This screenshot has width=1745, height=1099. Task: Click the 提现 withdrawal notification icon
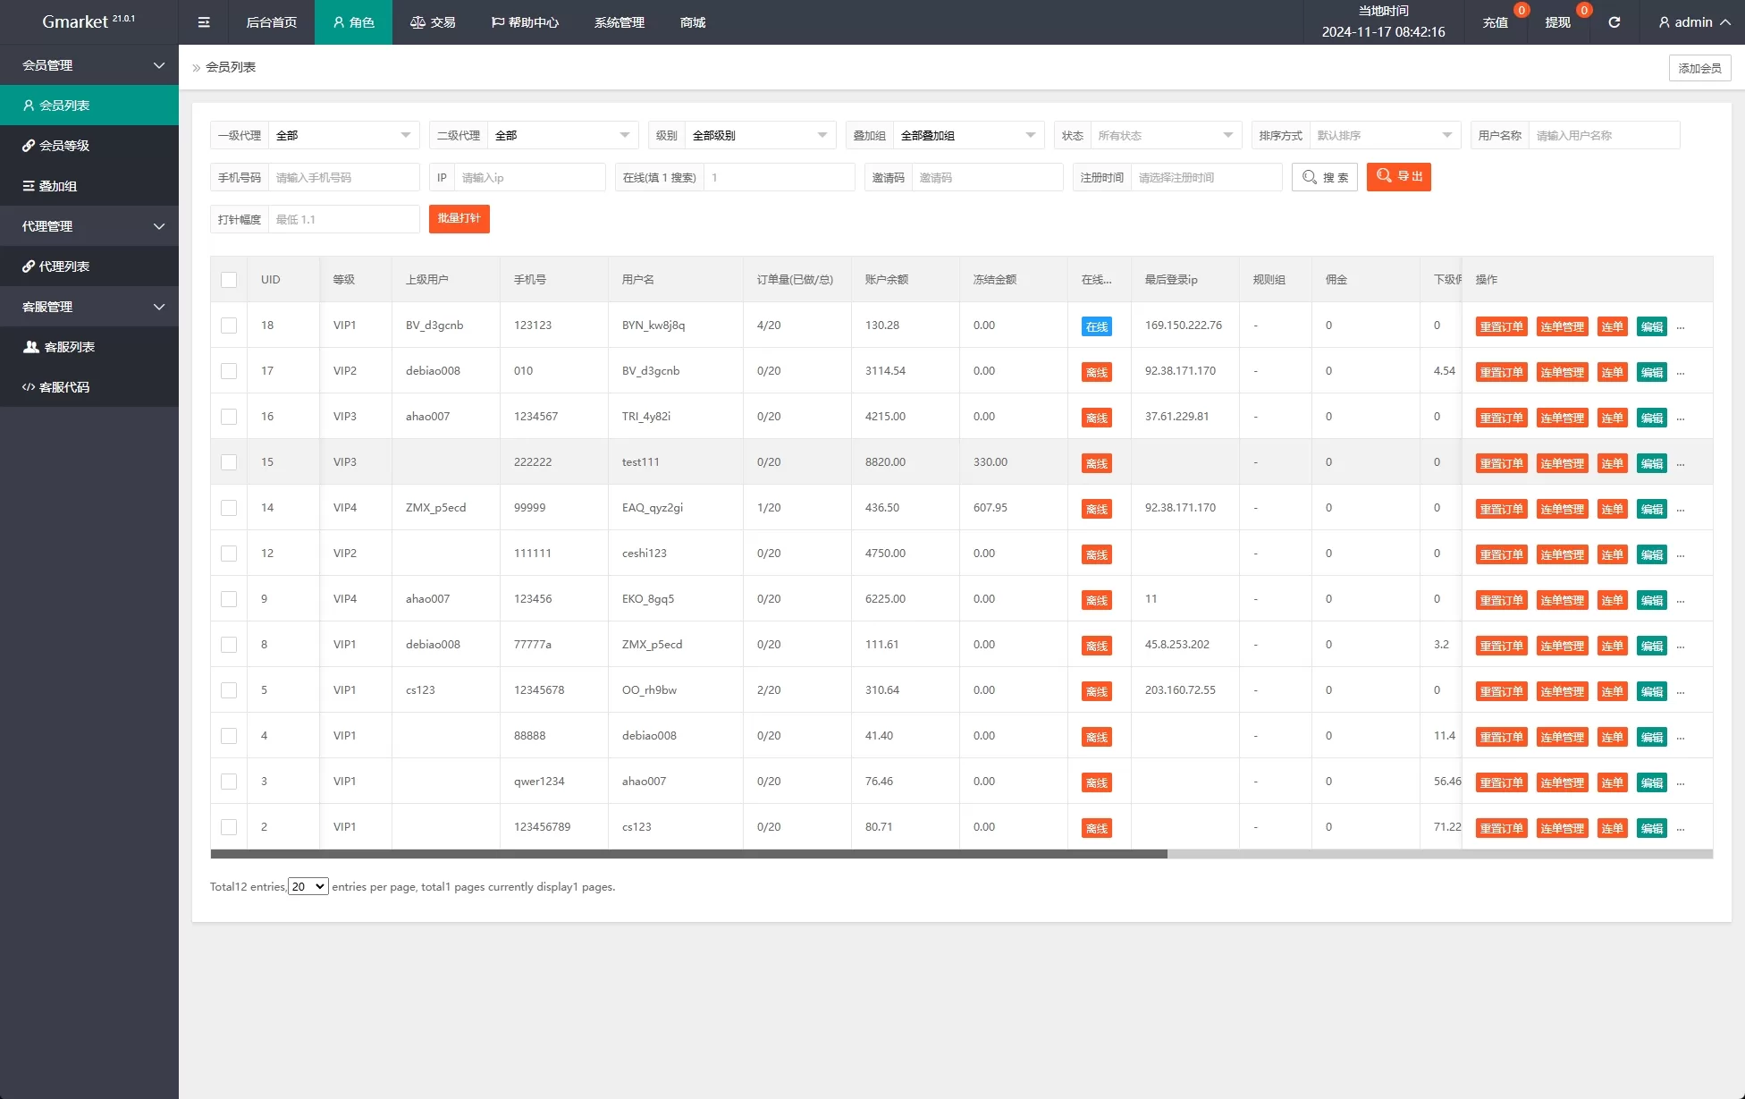pos(1557,22)
